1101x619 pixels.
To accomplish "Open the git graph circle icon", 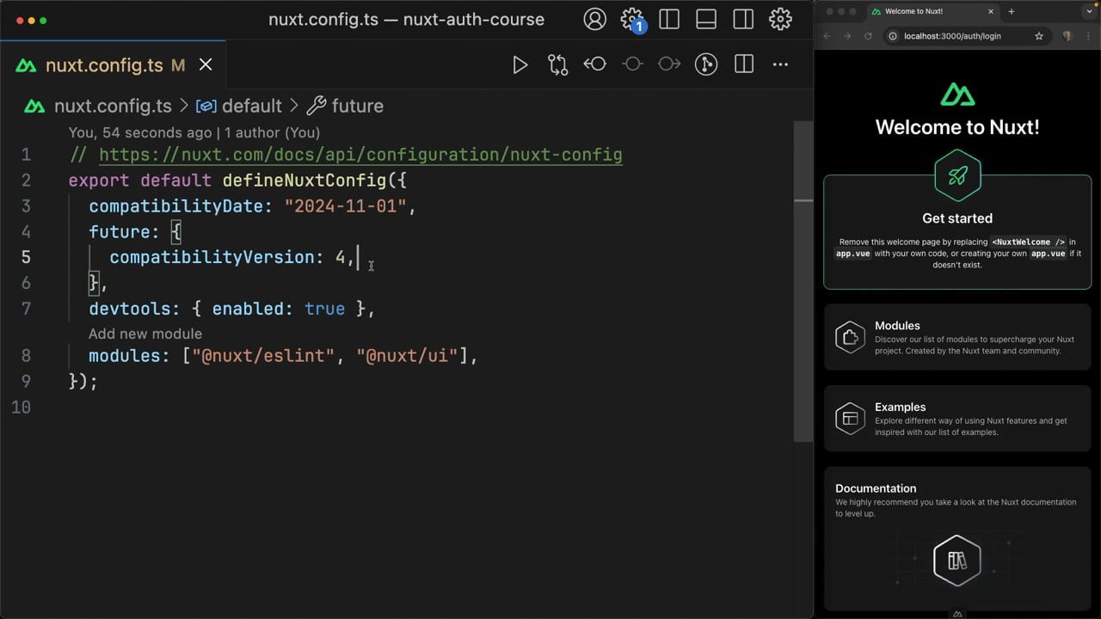I will pos(706,64).
